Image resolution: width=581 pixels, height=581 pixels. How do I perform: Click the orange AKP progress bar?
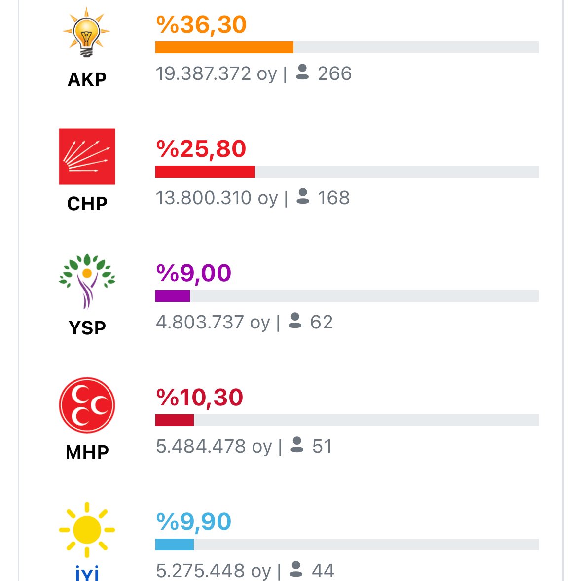[x=224, y=47]
